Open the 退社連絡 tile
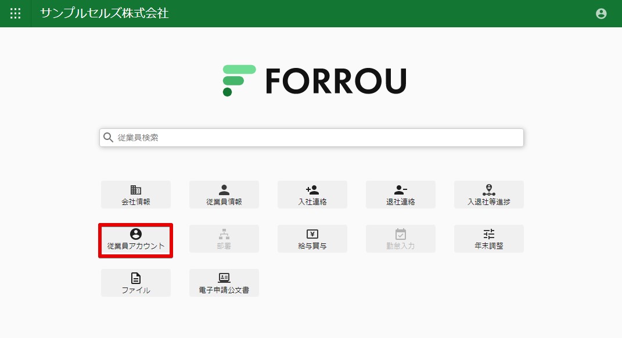Image resolution: width=622 pixels, height=338 pixels. point(401,195)
